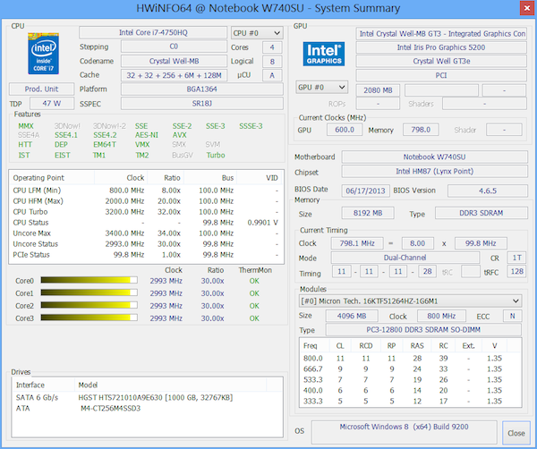Viewport: 537px width, 449px height.
Task: Click the AES-NI feature label
Action: pos(147,135)
